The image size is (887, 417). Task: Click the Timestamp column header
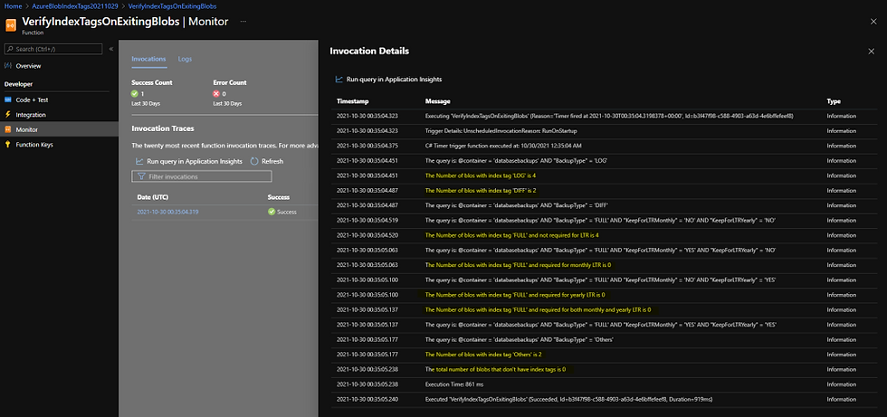pos(352,101)
